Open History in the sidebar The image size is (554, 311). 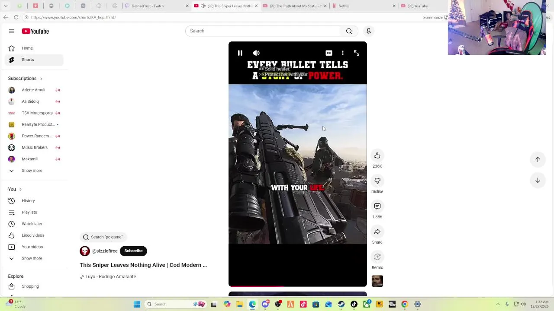(34, 201)
